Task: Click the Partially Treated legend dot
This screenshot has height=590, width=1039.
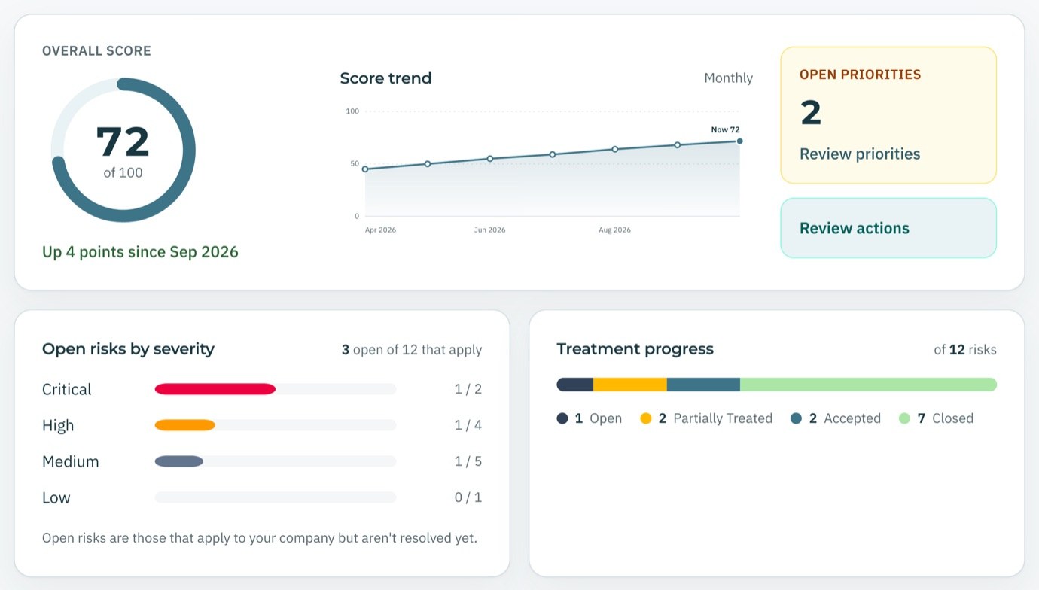Action: (646, 418)
